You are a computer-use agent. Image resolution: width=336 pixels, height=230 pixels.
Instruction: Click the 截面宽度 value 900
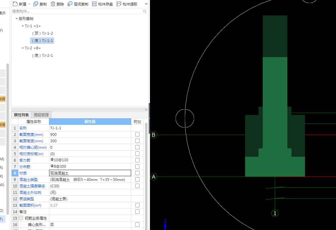(90, 134)
